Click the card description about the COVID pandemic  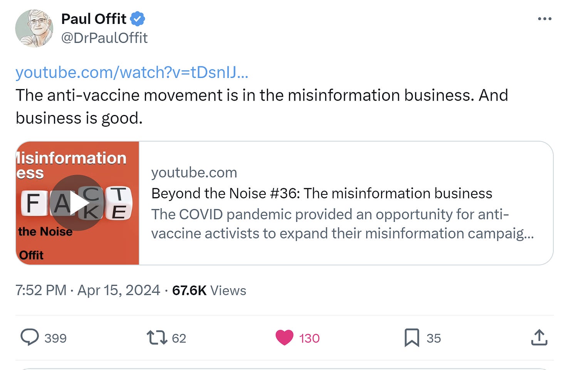pos(342,224)
